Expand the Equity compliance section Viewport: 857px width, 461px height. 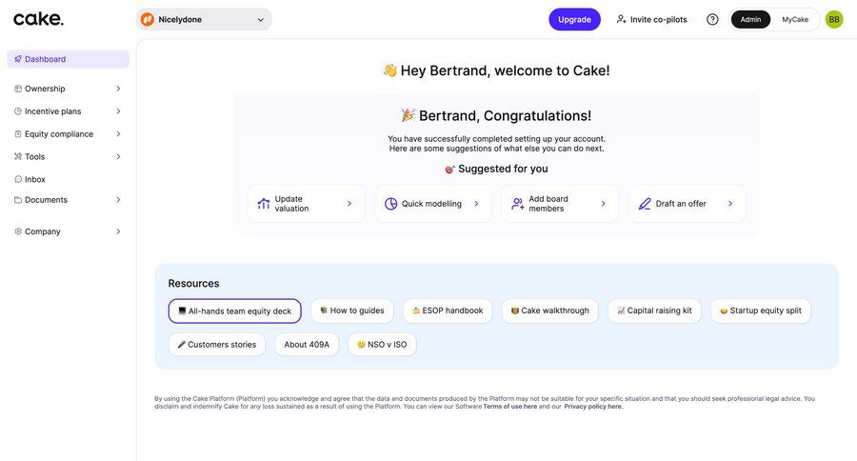pyautogui.click(x=67, y=134)
